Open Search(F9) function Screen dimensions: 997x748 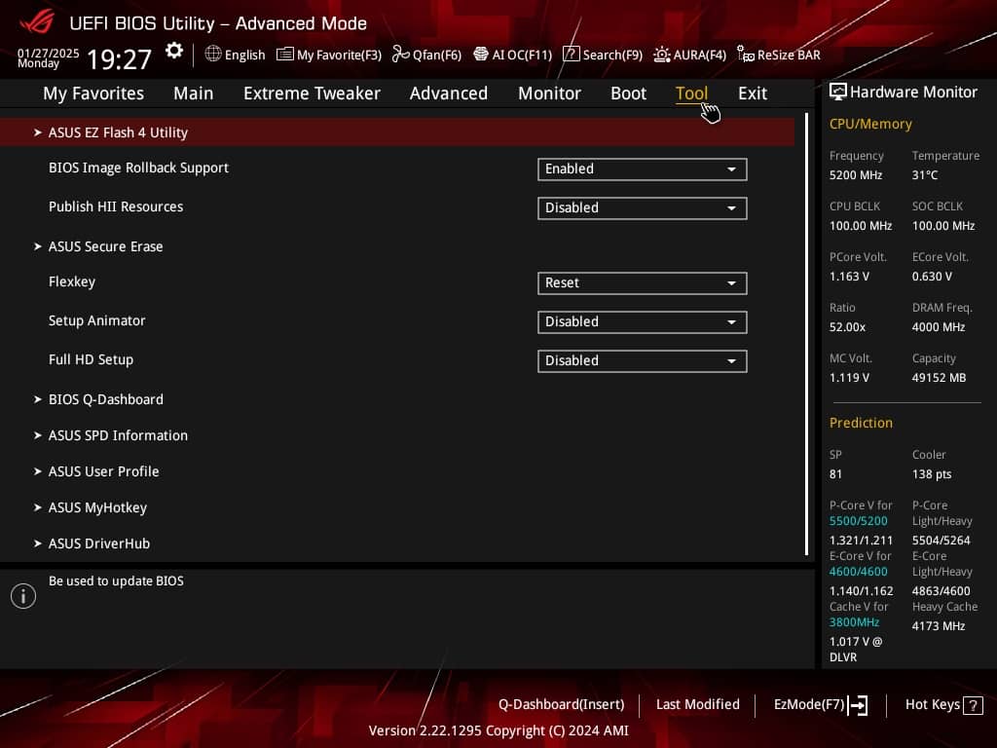point(604,55)
